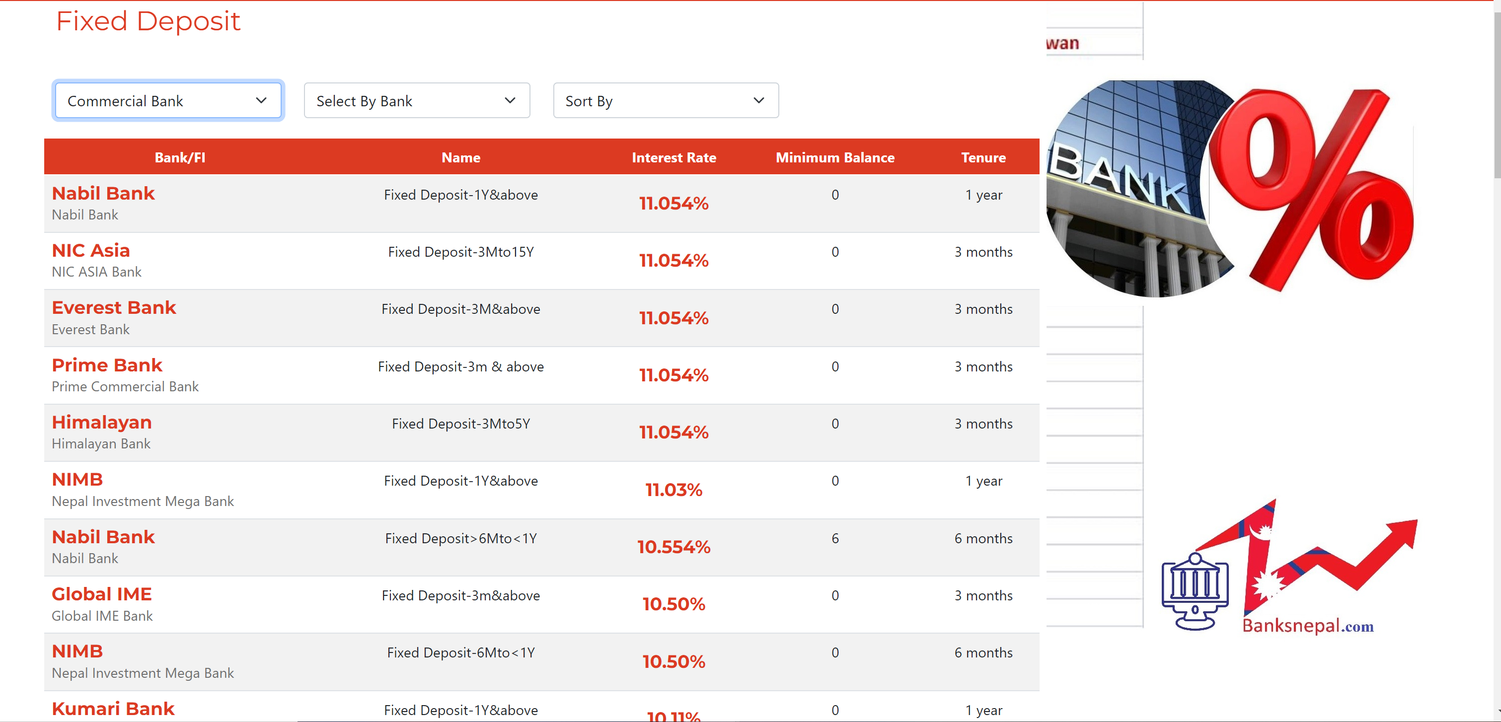The height and width of the screenshot is (722, 1501).
Task: Click Fixed Deposit-3M&above for Everest Bank
Action: tap(461, 309)
